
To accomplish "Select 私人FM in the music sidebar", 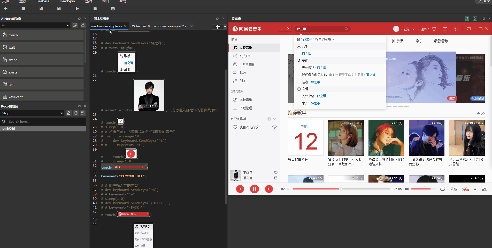I will click(254, 56).
